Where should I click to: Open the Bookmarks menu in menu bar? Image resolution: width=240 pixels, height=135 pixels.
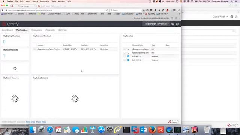pos(45,1)
